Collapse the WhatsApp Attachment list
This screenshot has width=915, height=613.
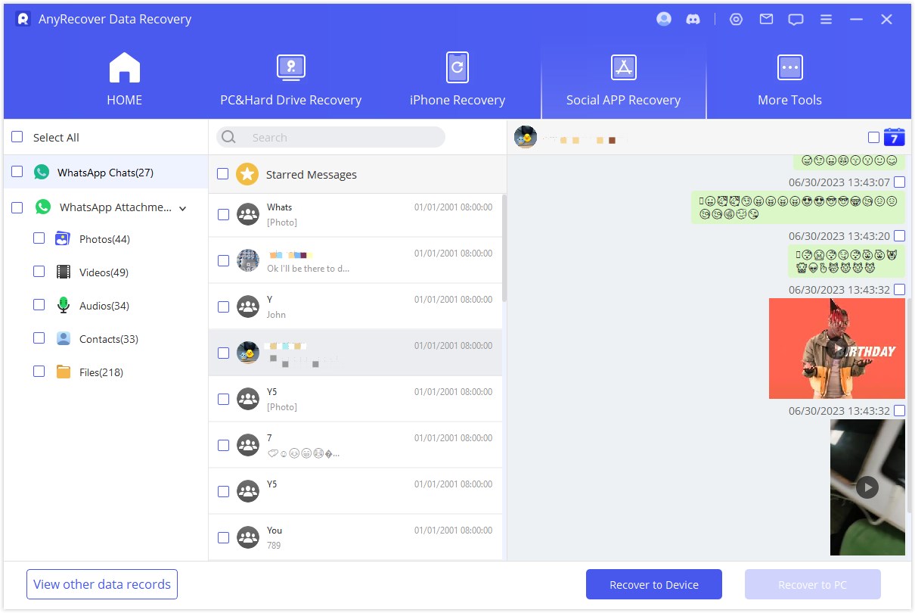coord(182,207)
